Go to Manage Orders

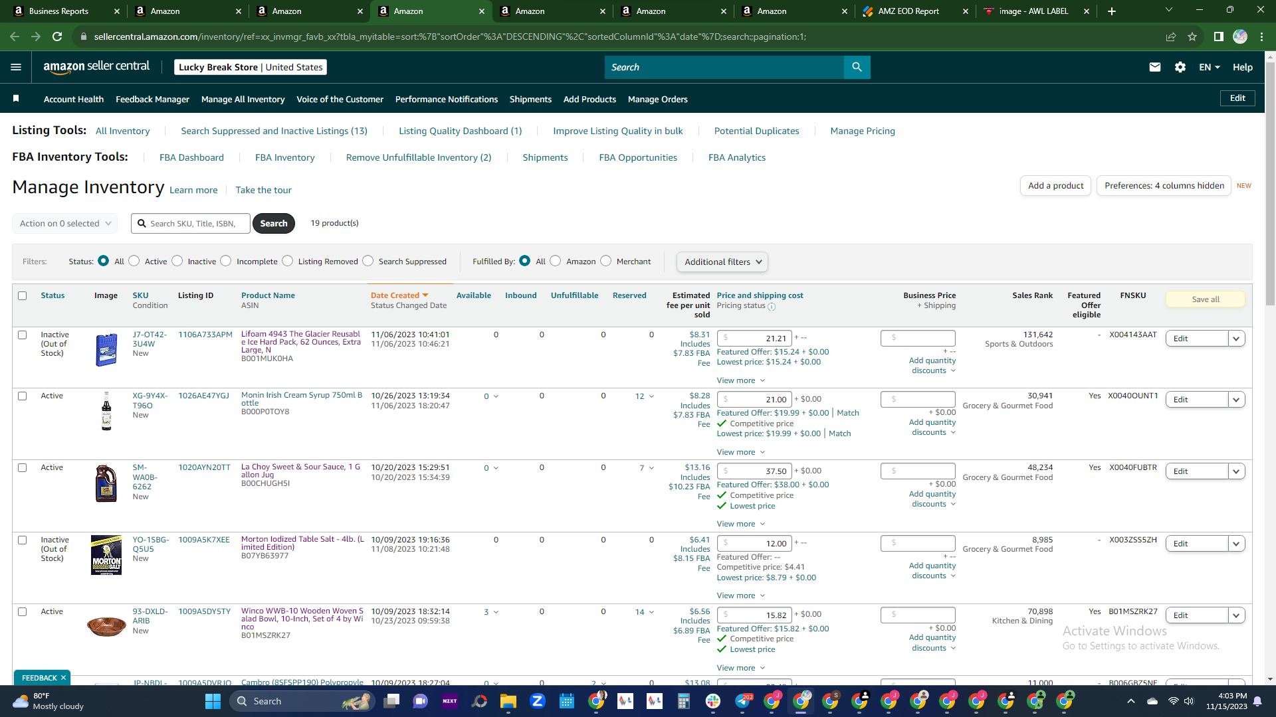658,99
